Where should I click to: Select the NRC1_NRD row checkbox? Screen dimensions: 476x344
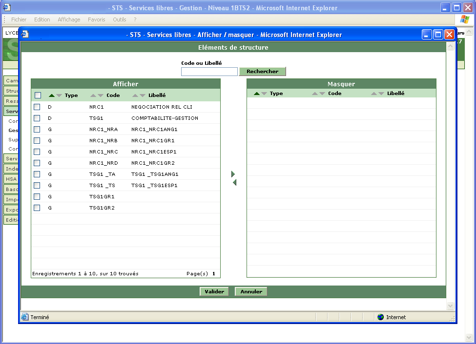pos(37,163)
